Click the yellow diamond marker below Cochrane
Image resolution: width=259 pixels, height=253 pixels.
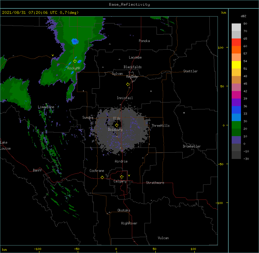(102, 177)
